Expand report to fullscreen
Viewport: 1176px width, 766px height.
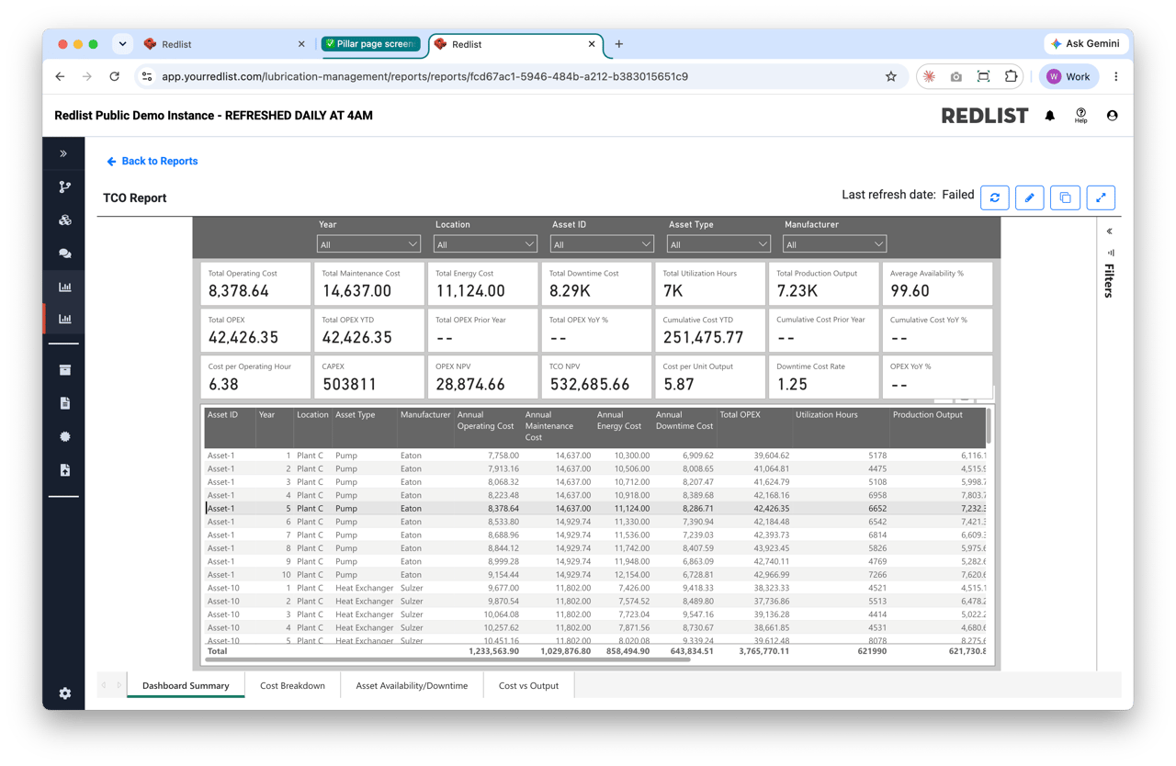click(1101, 197)
